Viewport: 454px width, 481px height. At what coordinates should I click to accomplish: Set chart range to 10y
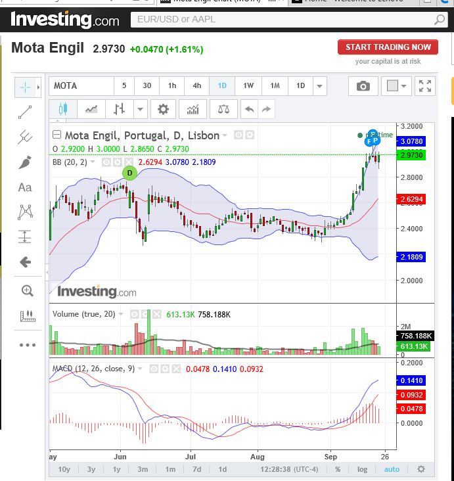pyautogui.click(x=64, y=469)
